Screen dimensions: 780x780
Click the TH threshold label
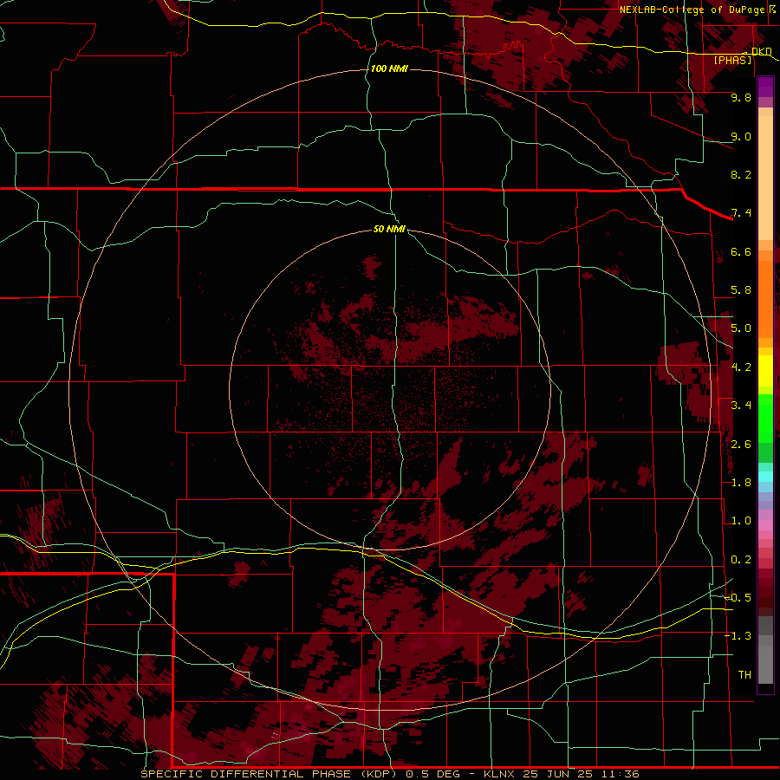[744, 675]
